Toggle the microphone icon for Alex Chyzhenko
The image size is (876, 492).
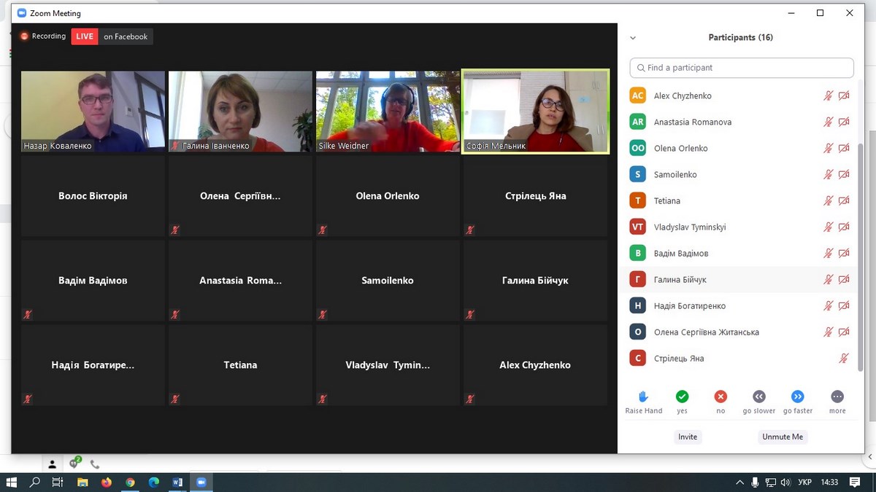point(828,95)
